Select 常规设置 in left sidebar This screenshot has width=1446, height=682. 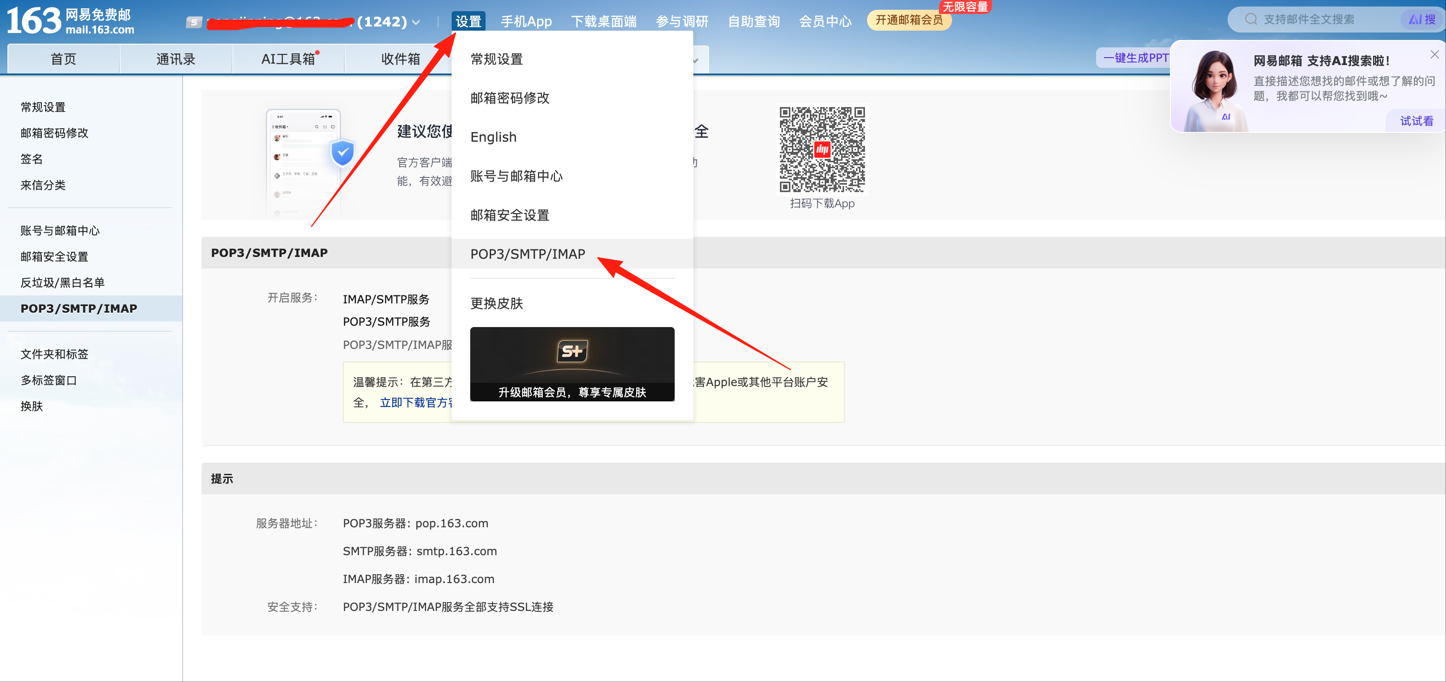43,107
